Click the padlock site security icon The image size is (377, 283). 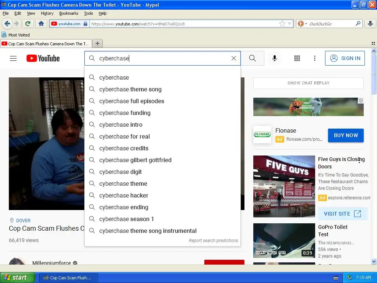click(85, 24)
